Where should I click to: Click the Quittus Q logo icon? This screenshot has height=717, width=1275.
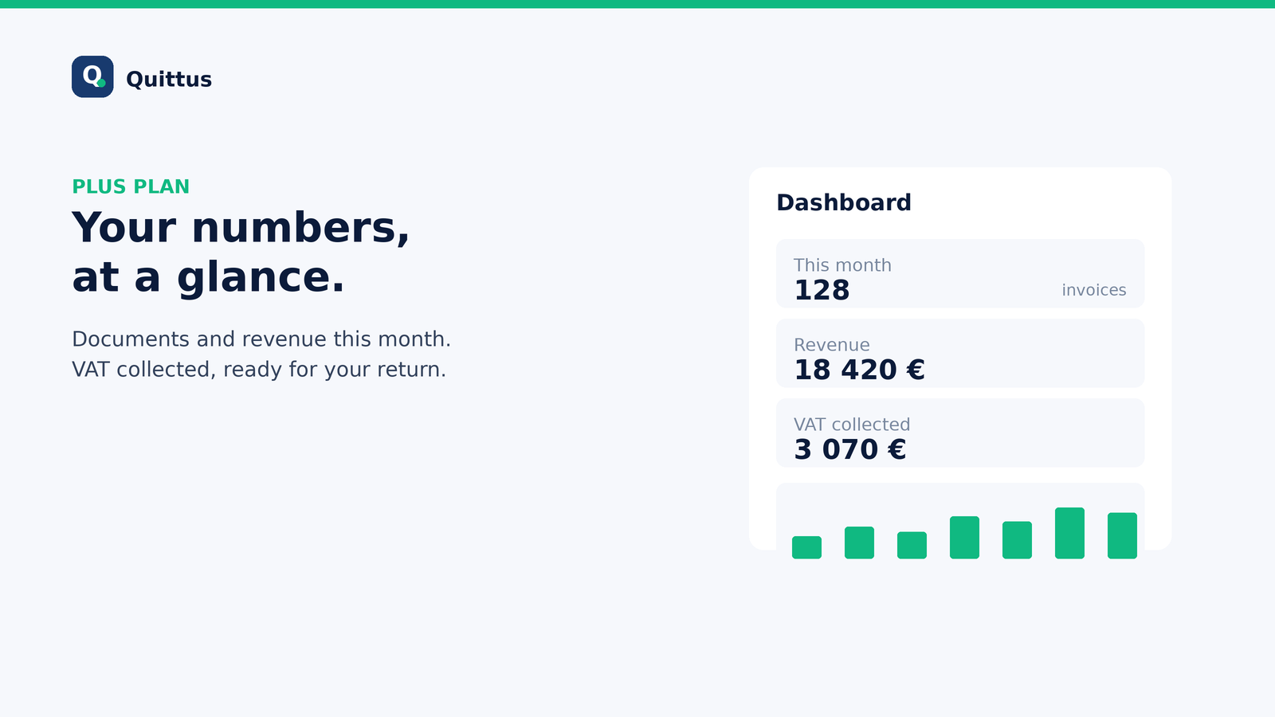[92, 76]
